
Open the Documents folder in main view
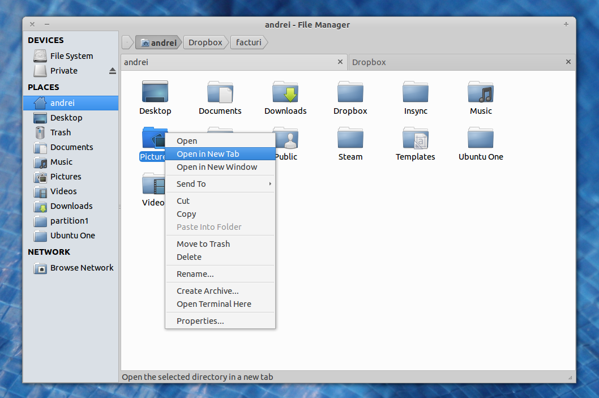pos(220,92)
